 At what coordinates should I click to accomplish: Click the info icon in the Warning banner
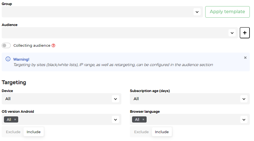[x=8, y=59]
